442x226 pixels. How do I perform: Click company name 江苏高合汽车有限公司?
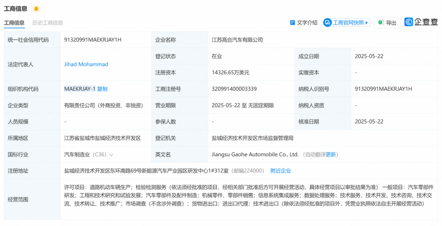[x=237, y=40]
